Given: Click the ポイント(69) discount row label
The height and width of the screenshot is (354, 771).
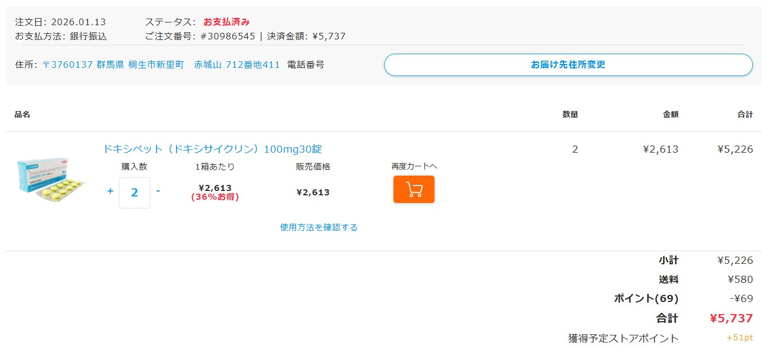Looking at the screenshot, I should pos(646,299).
